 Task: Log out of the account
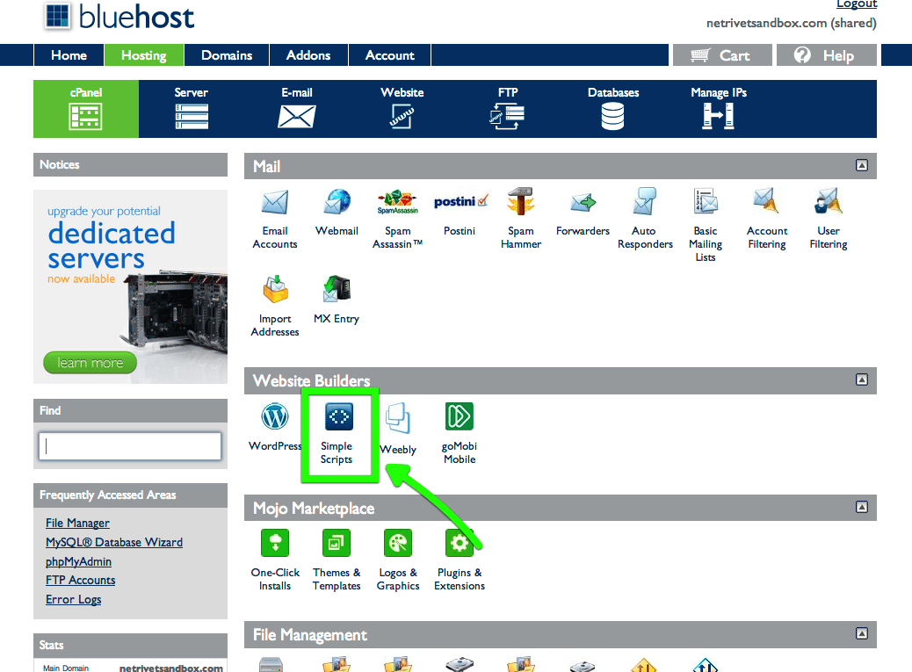(857, 4)
